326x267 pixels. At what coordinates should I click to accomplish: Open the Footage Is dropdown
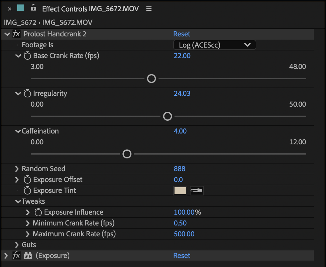coord(214,45)
